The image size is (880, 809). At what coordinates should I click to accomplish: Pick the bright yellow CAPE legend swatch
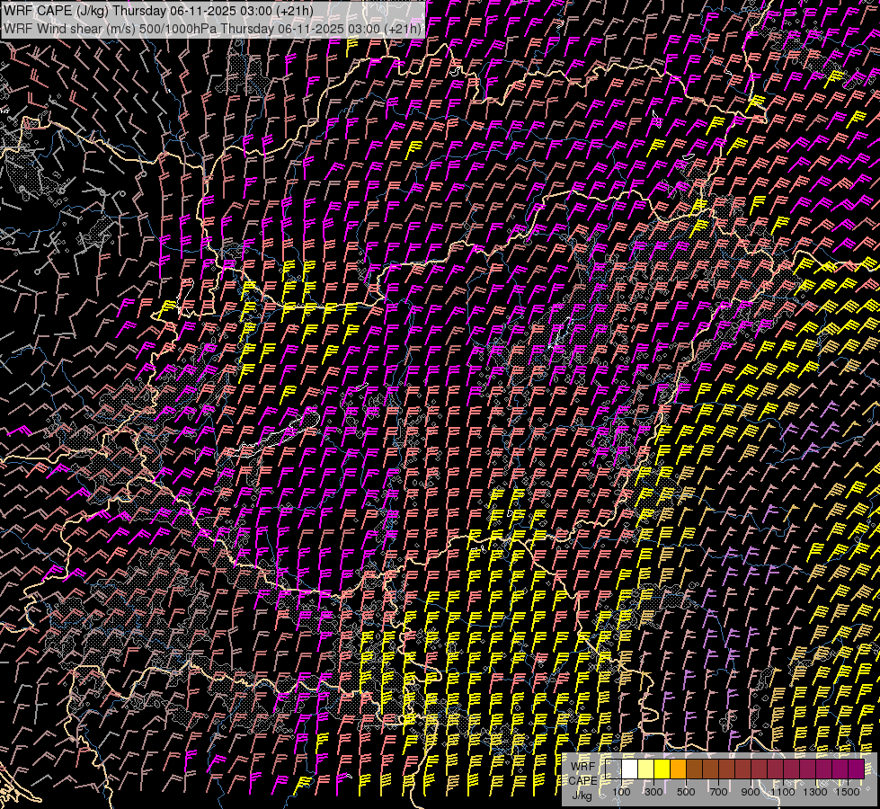662,769
